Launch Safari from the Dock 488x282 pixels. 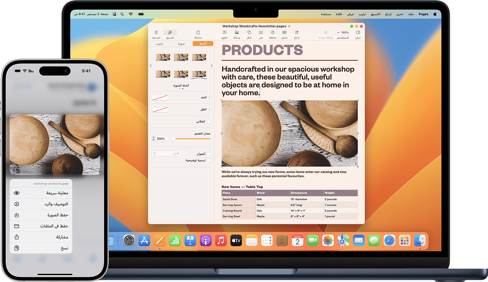tap(389, 241)
